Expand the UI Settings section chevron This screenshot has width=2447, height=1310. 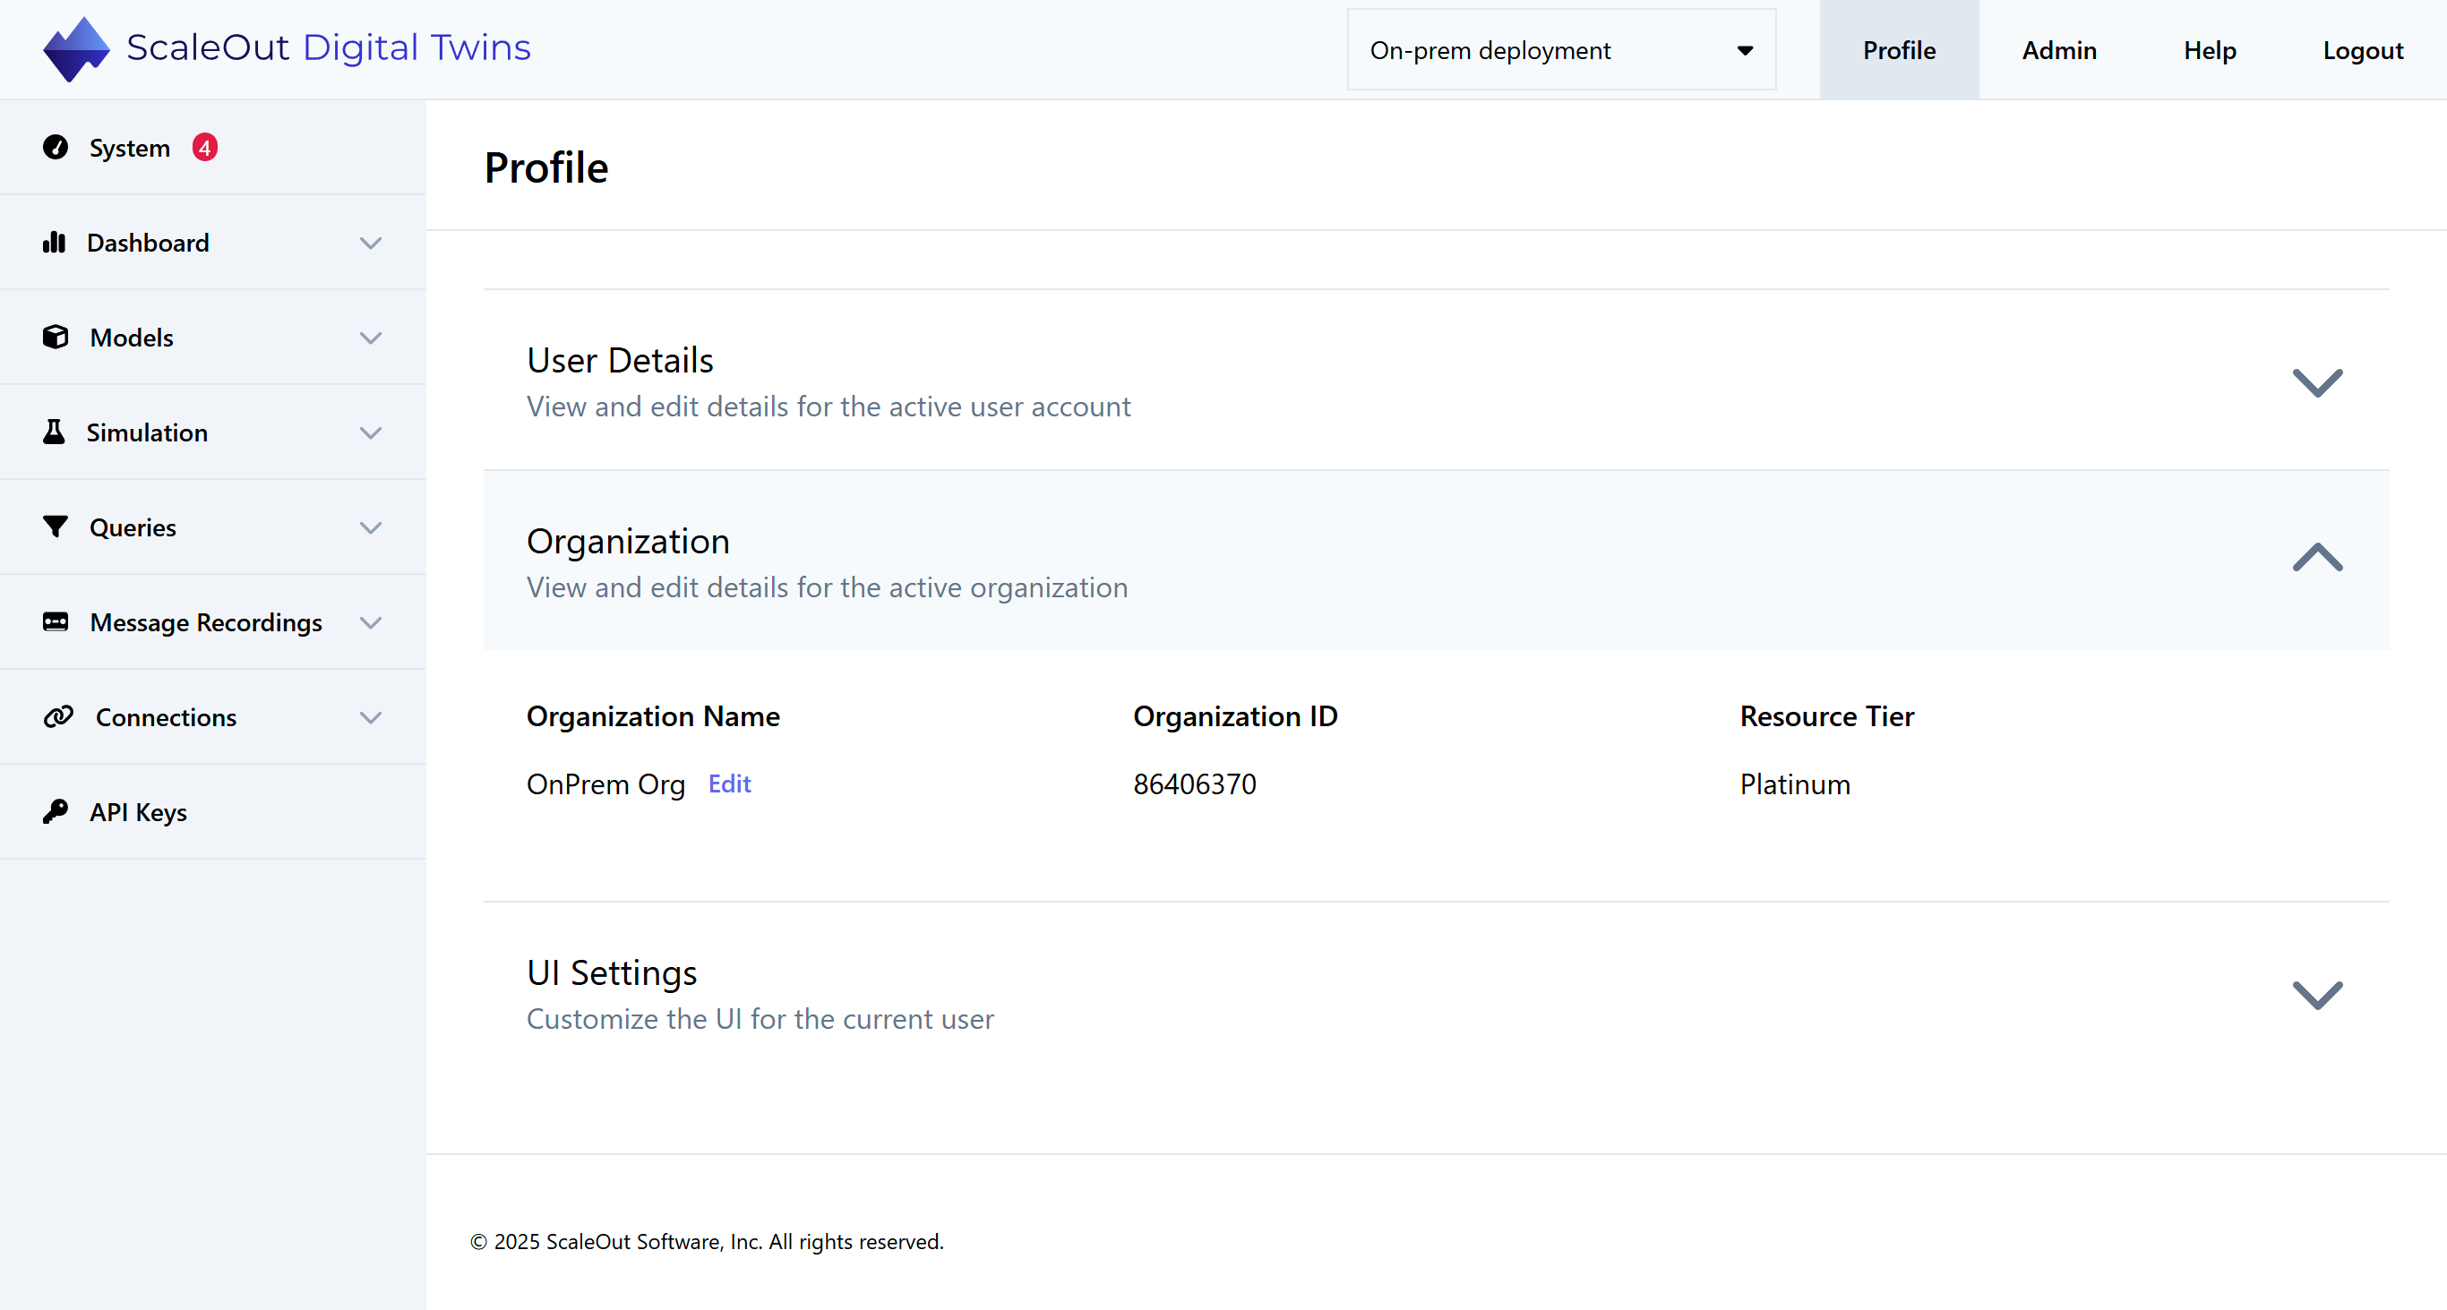[2318, 996]
